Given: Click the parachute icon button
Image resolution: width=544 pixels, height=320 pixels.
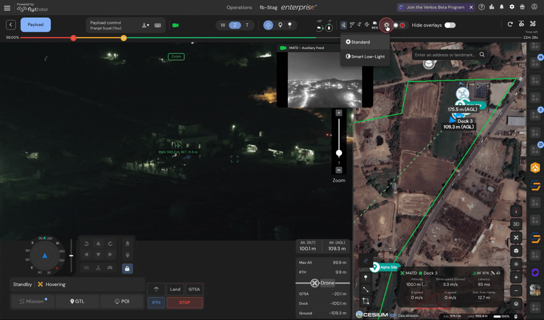Looking at the screenshot, I should [156, 289].
